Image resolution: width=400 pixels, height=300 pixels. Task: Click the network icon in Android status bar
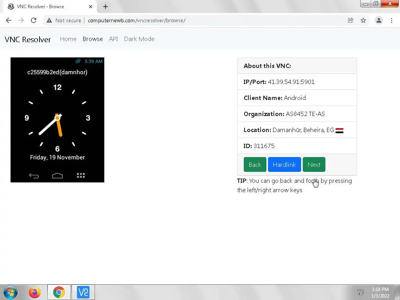point(78,61)
